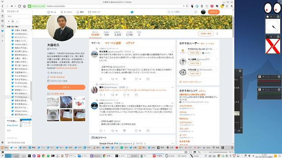Screen dimensions: 282x158
Task: Reply to the ystk tweet
Action: point(101,131)
